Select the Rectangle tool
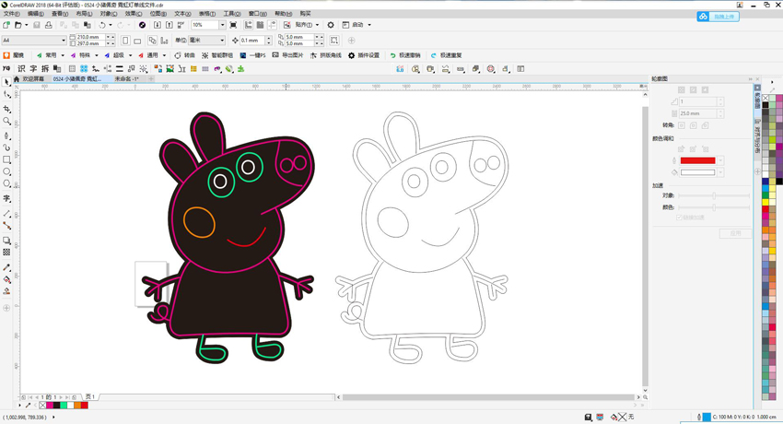This screenshot has width=783, height=424. [x=6, y=159]
